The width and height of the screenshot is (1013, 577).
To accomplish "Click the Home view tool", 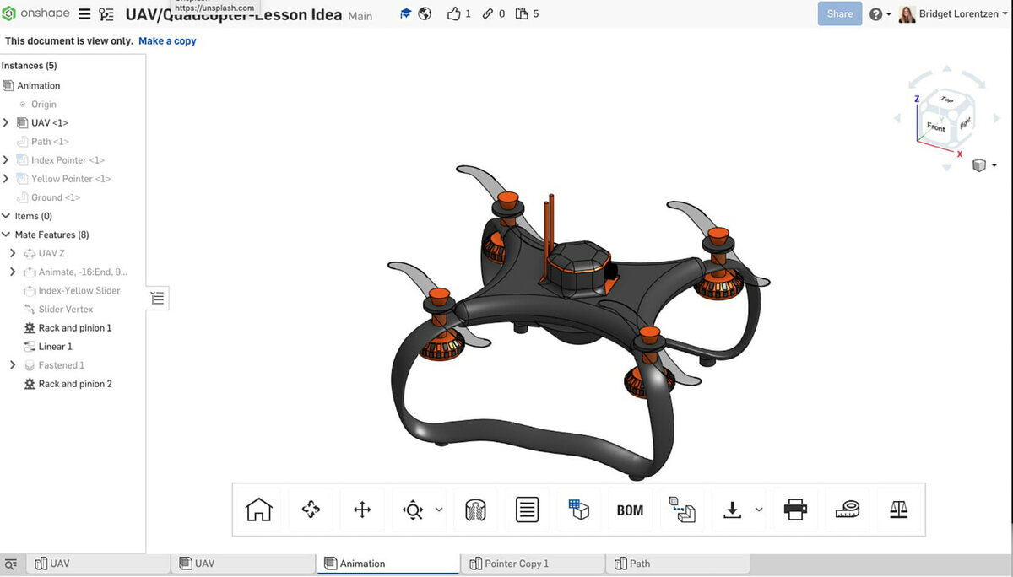I will 259,510.
